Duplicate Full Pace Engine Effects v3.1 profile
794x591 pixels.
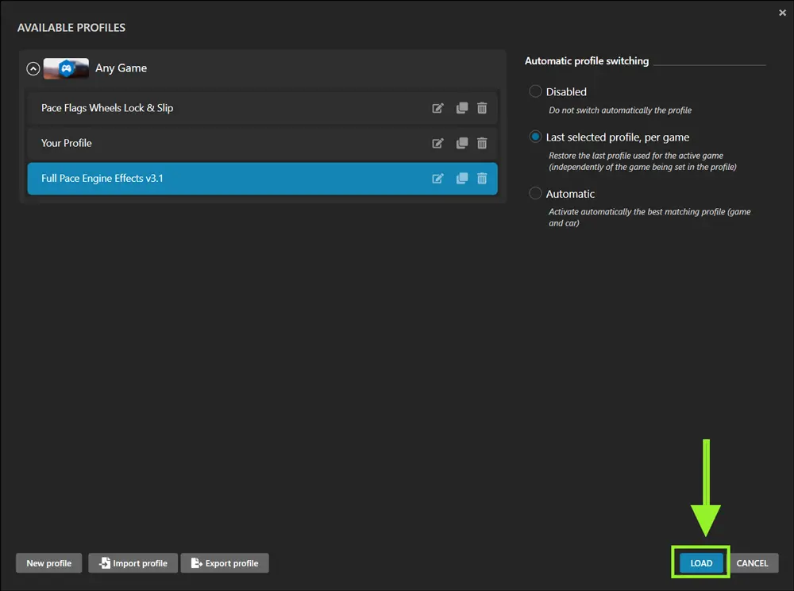462,179
